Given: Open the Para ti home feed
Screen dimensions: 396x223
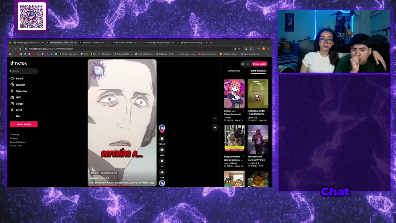Looking at the screenshot, I should point(17,79).
